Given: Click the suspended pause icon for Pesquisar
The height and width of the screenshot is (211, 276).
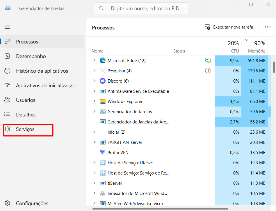Looking at the screenshot, I should click(x=208, y=71).
